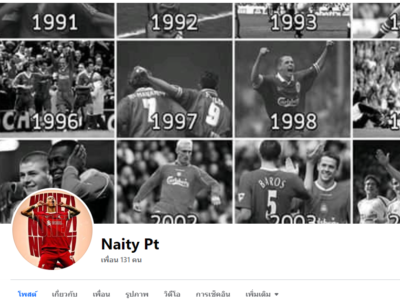Click the เพื่อน 131 คน friends link

[x=121, y=260]
